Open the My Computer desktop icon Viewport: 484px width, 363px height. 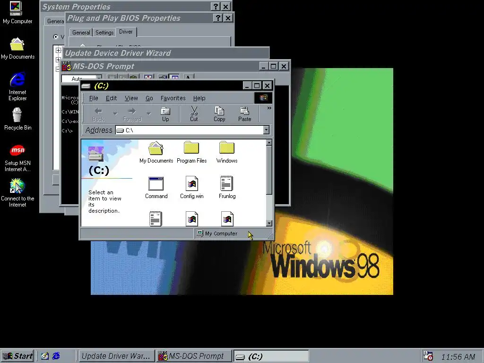[x=17, y=13]
